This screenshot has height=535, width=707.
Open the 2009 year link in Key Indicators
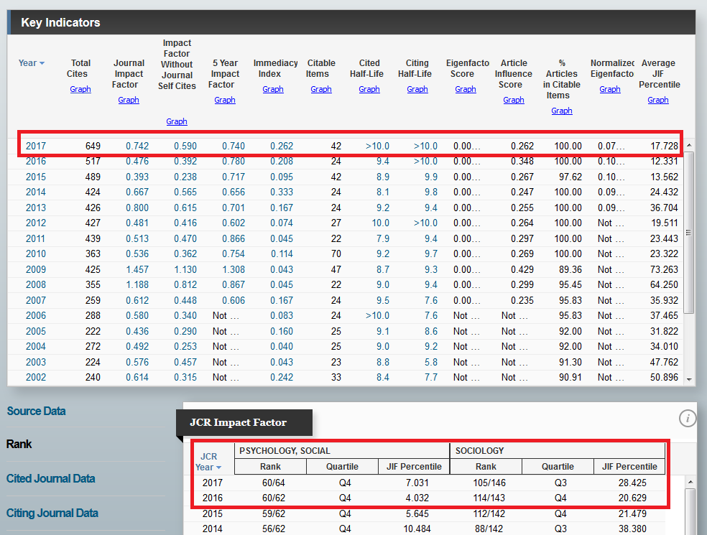pos(36,269)
